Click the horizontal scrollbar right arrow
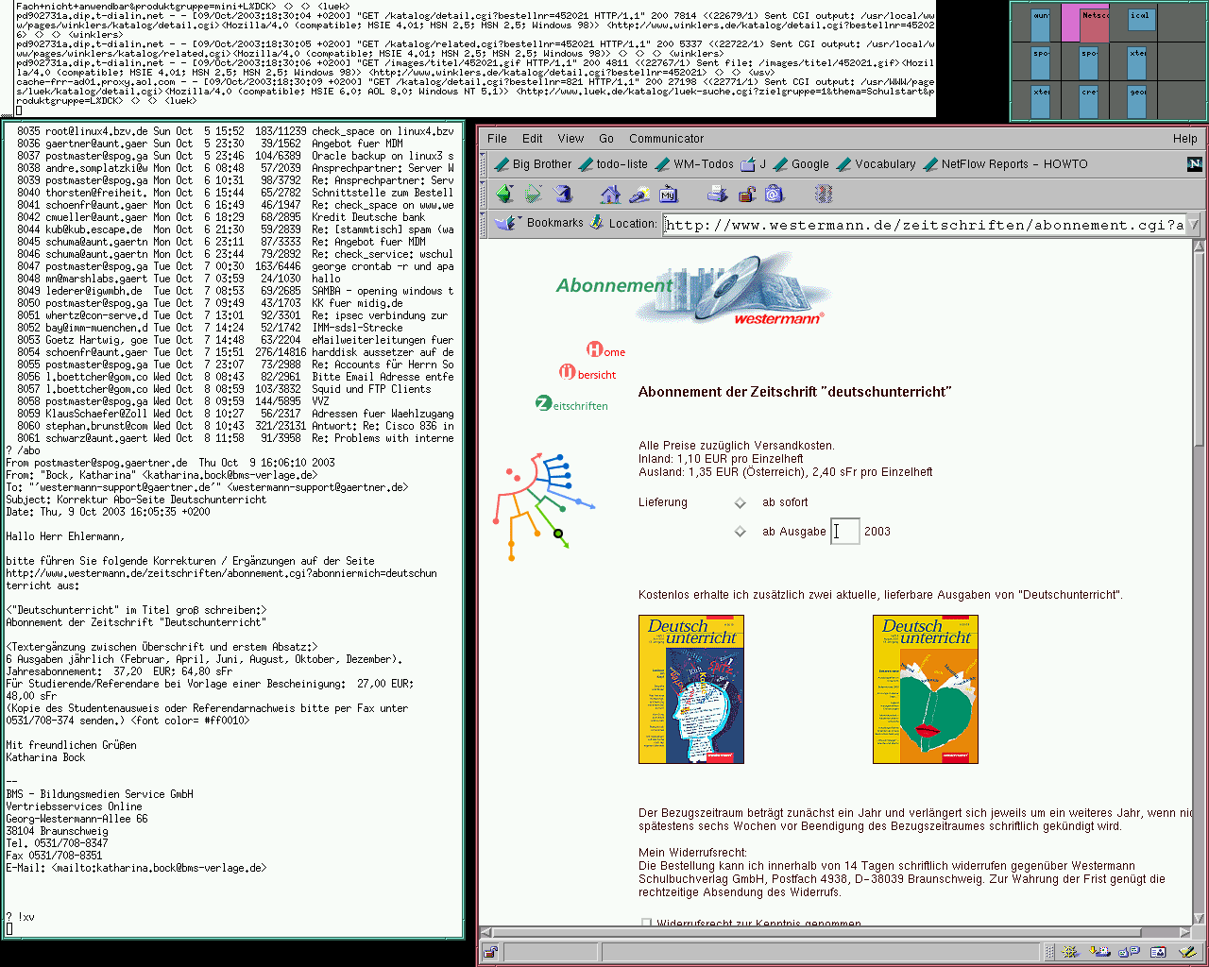The height and width of the screenshot is (967, 1209). tap(1185, 932)
